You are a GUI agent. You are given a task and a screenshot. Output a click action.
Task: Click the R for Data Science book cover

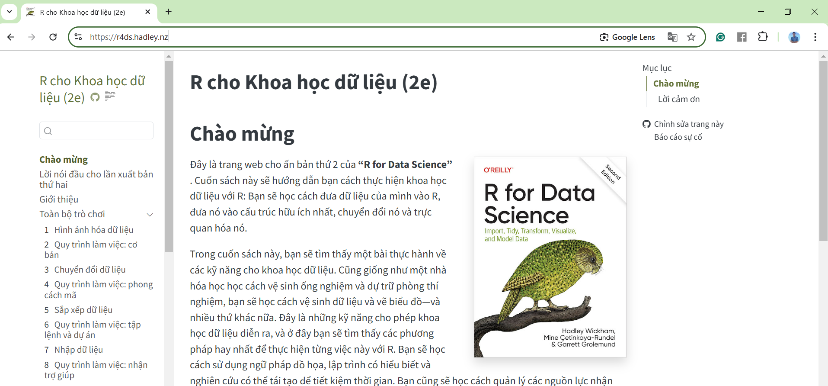550,257
